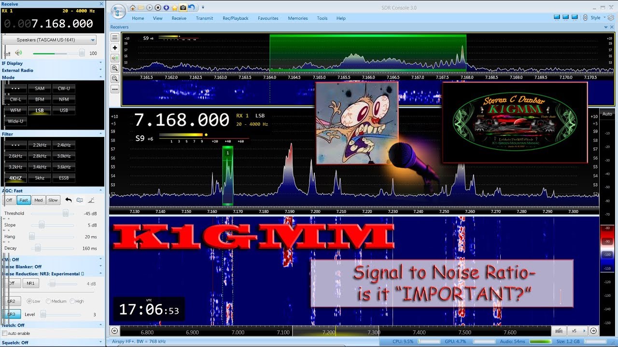The height and width of the screenshot is (347, 618).
Task: Choose the ESSB filter button
Action: point(64,178)
